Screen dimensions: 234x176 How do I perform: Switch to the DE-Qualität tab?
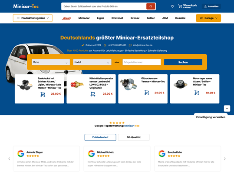point(134,137)
